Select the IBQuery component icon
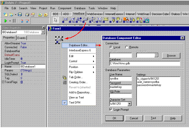The image size is (189, 128). pyautogui.click(x=72, y=20)
